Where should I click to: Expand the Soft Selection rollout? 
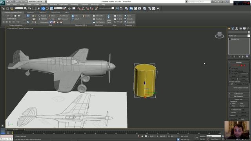[x=238, y=94]
